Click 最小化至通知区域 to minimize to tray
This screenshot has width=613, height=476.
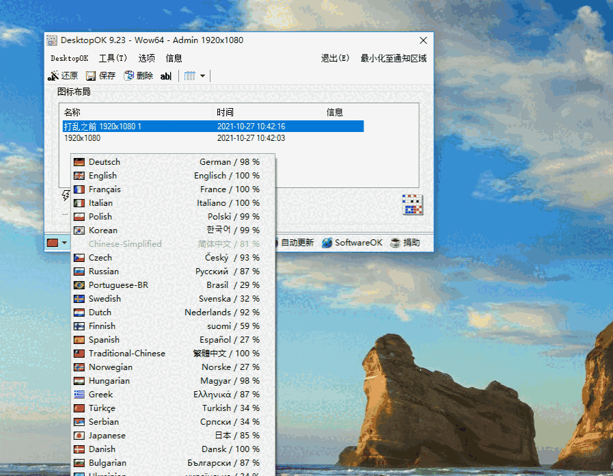pyautogui.click(x=393, y=57)
